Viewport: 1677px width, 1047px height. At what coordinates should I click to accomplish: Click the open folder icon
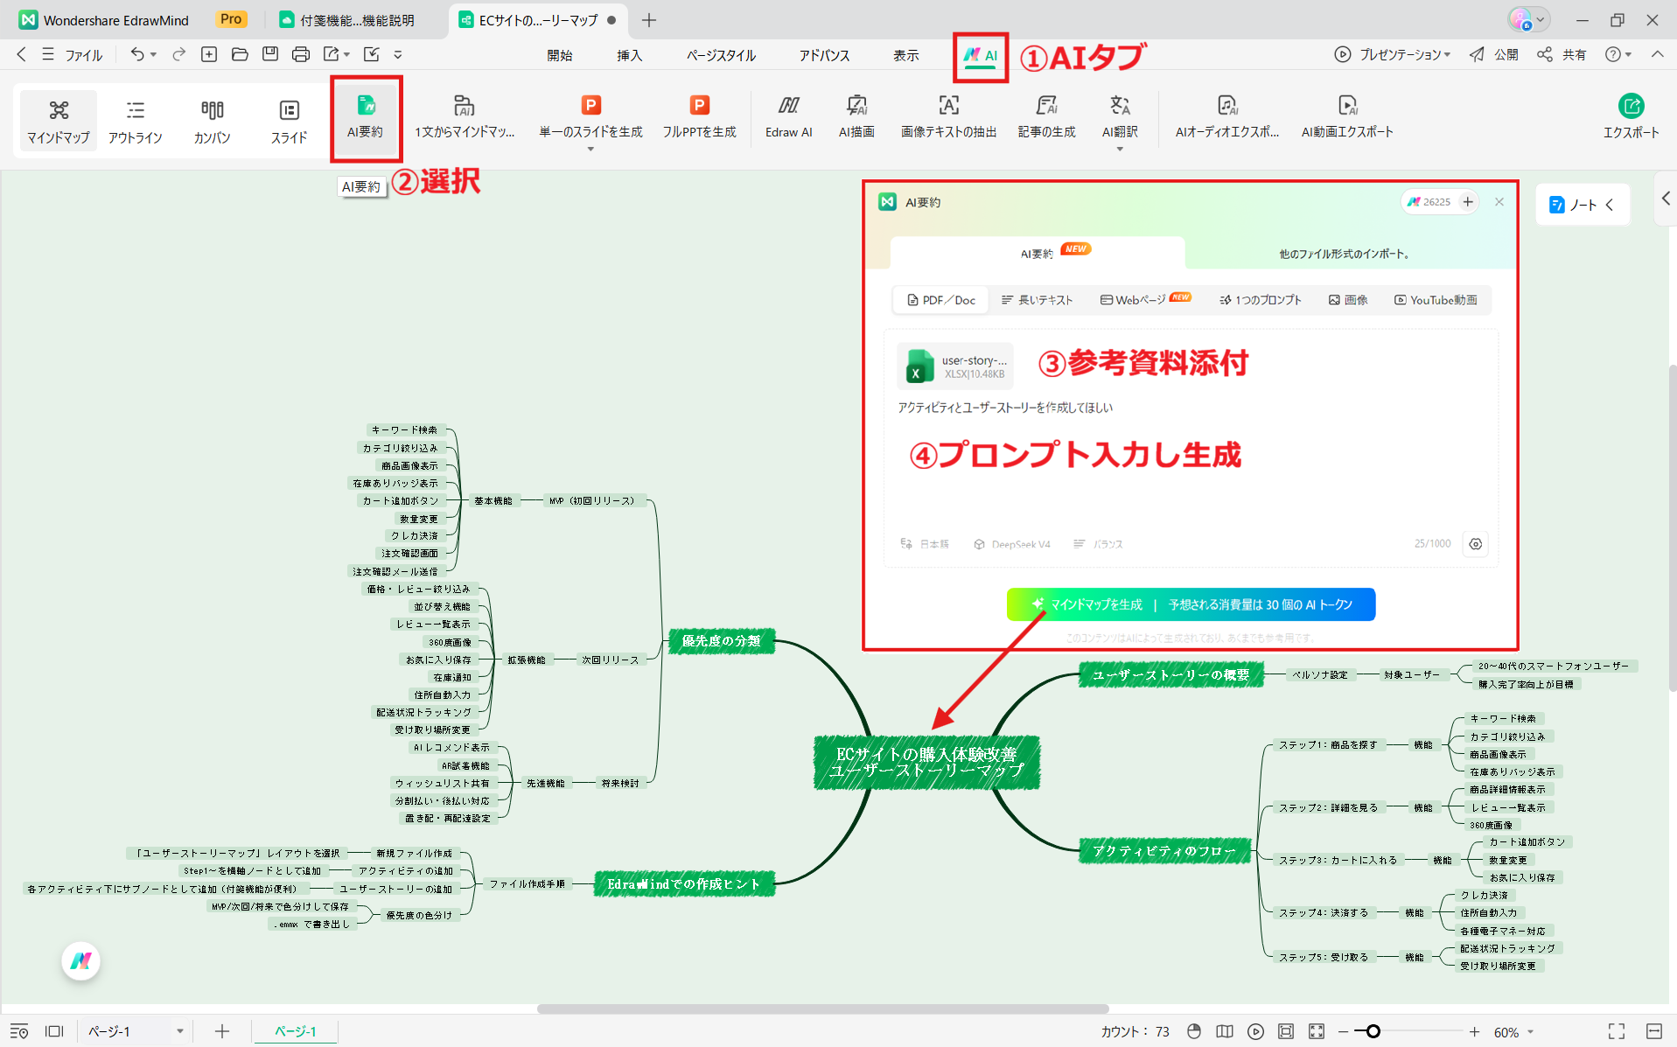click(x=240, y=54)
